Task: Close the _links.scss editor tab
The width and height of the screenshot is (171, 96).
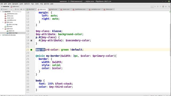Action: click(x=113, y=10)
